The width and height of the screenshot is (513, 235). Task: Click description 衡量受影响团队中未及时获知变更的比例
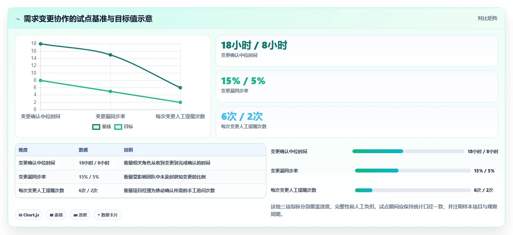click(x=164, y=177)
